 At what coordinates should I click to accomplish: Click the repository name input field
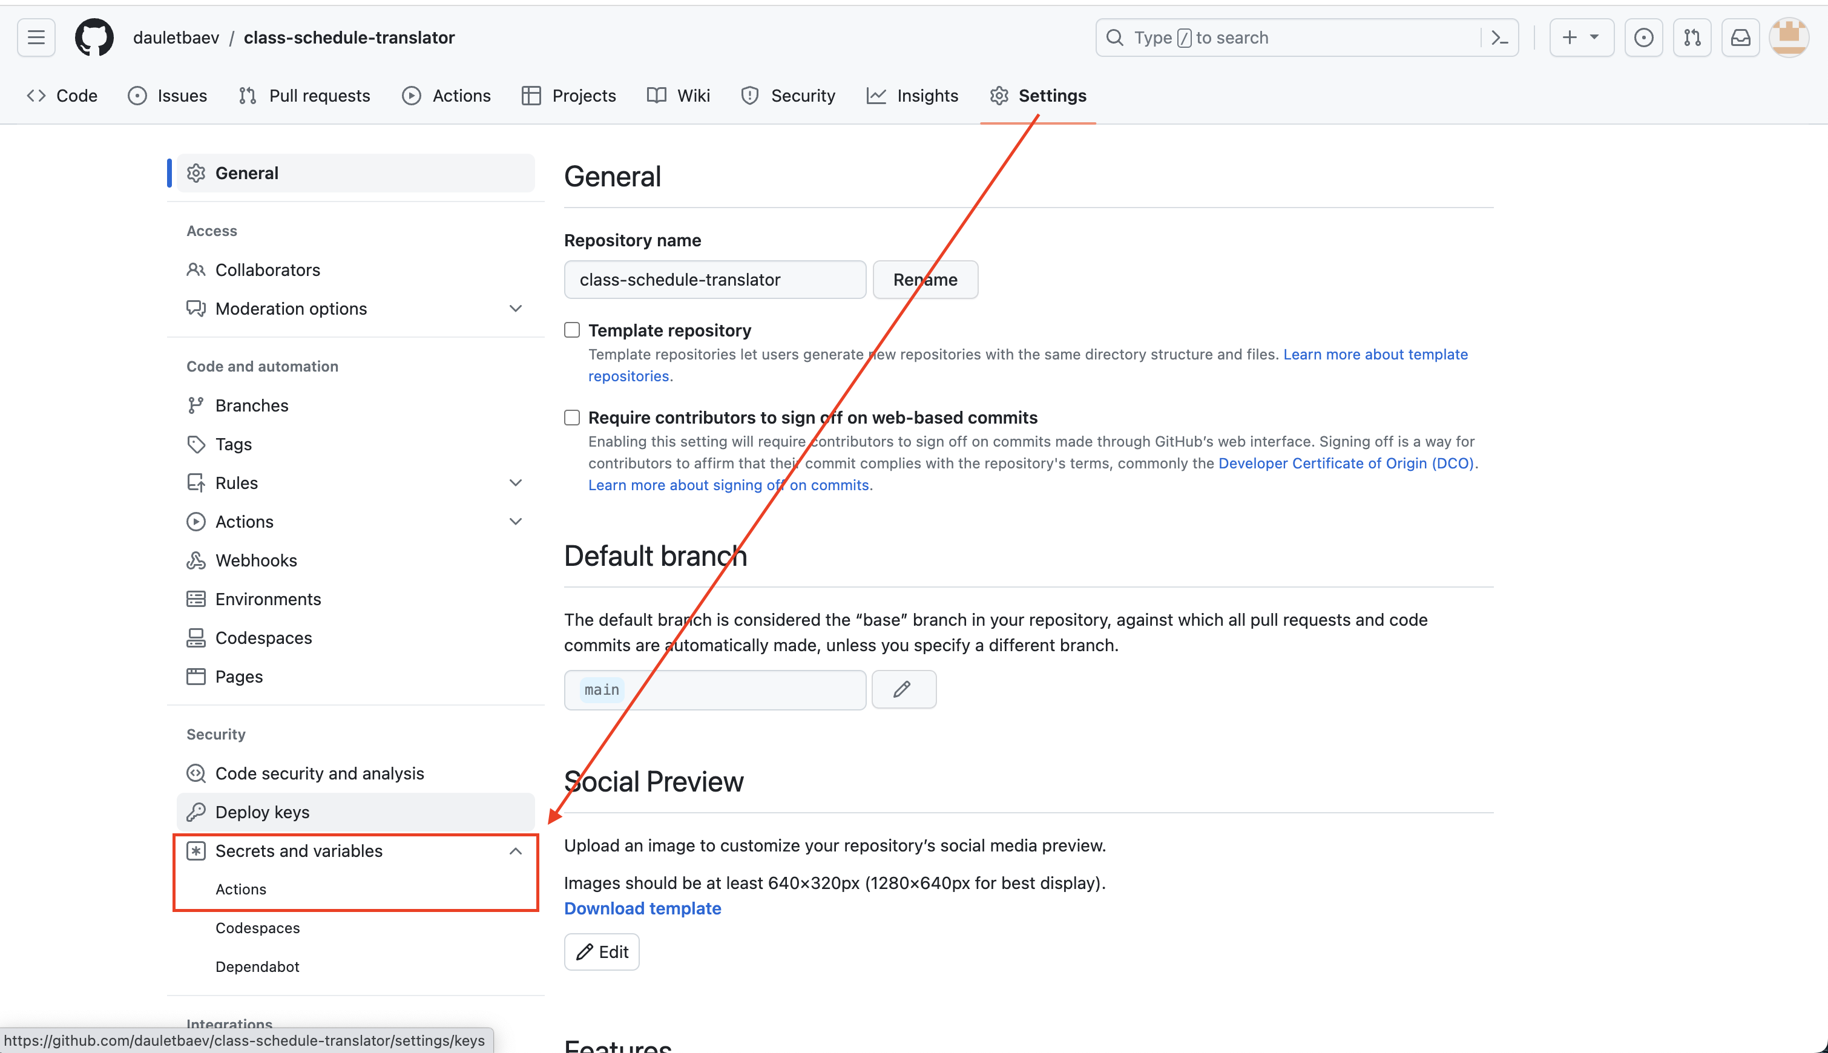pos(714,280)
